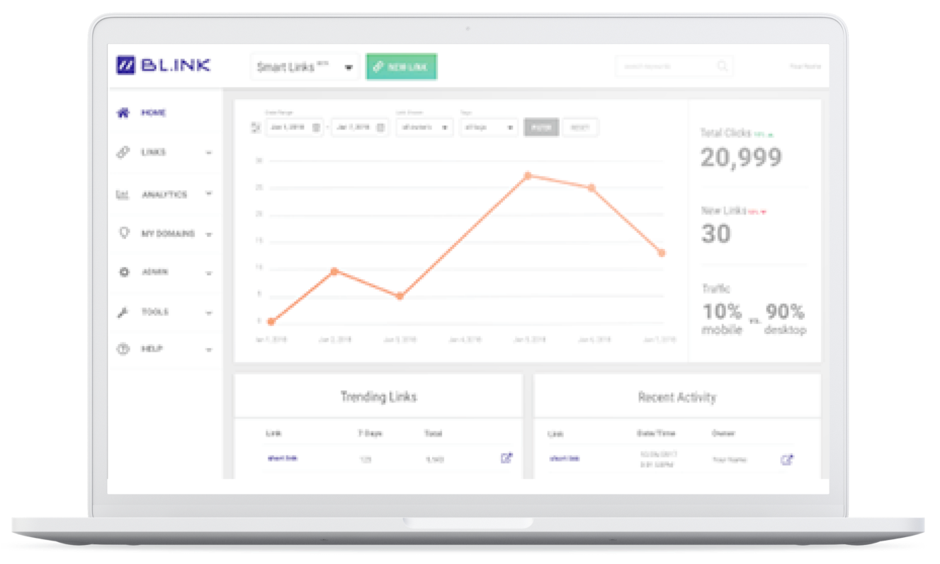Apply filters with the Filter button
The width and height of the screenshot is (940, 564).
(541, 127)
